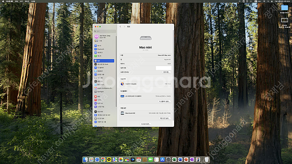Open the display settings button
292x164 pixels.
165,102
